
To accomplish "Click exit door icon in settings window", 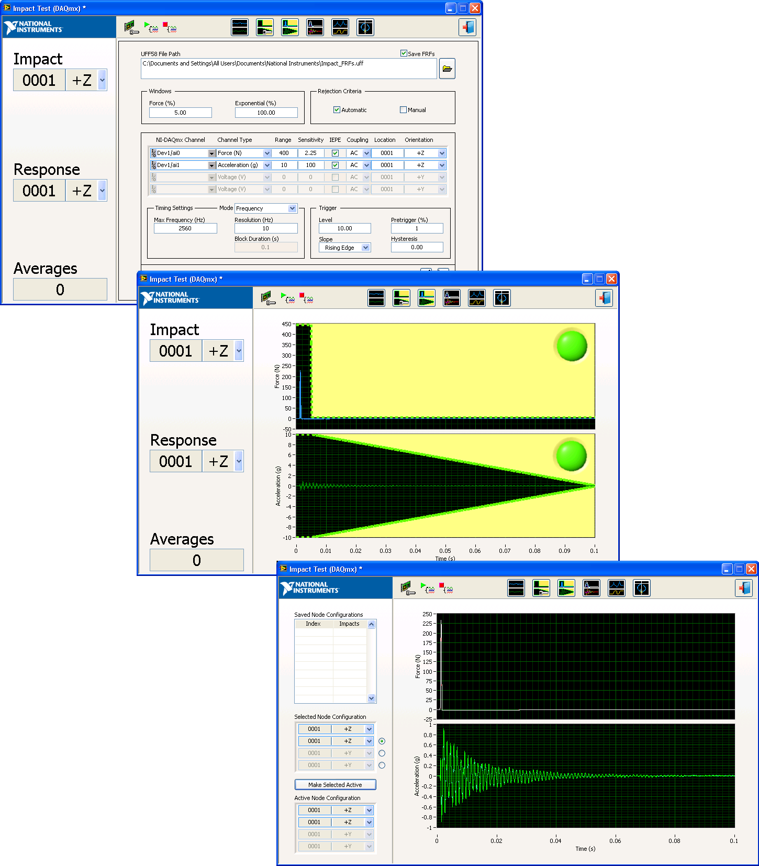I will tap(467, 27).
